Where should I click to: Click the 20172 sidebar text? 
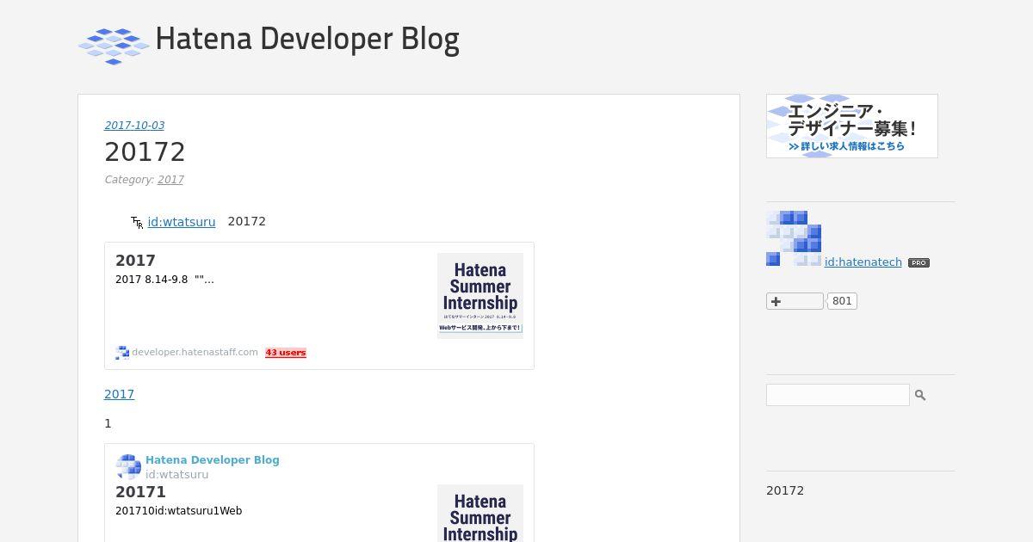(785, 490)
